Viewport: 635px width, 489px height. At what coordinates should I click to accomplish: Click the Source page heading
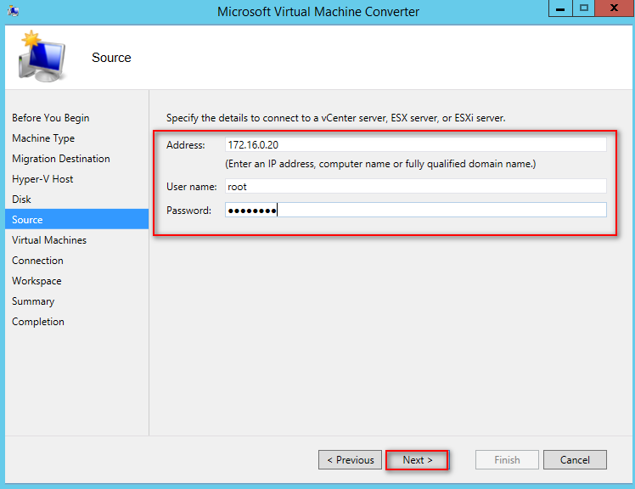click(x=111, y=58)
